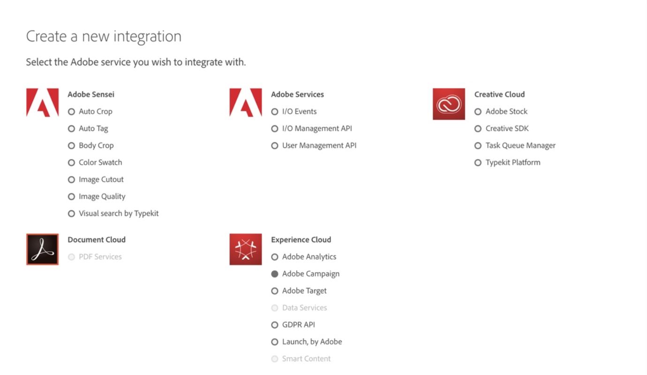The width and height of the screenshot is (647, 375).
Task: Select Launch, by Adobe service
Action: (x=275, y=342)
